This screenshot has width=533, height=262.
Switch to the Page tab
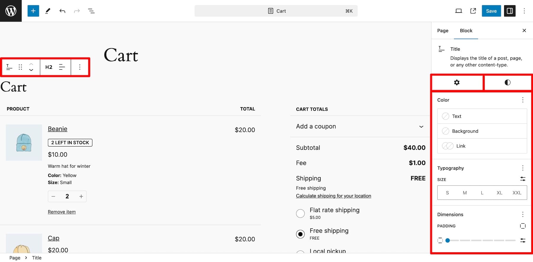pos(443,30)
